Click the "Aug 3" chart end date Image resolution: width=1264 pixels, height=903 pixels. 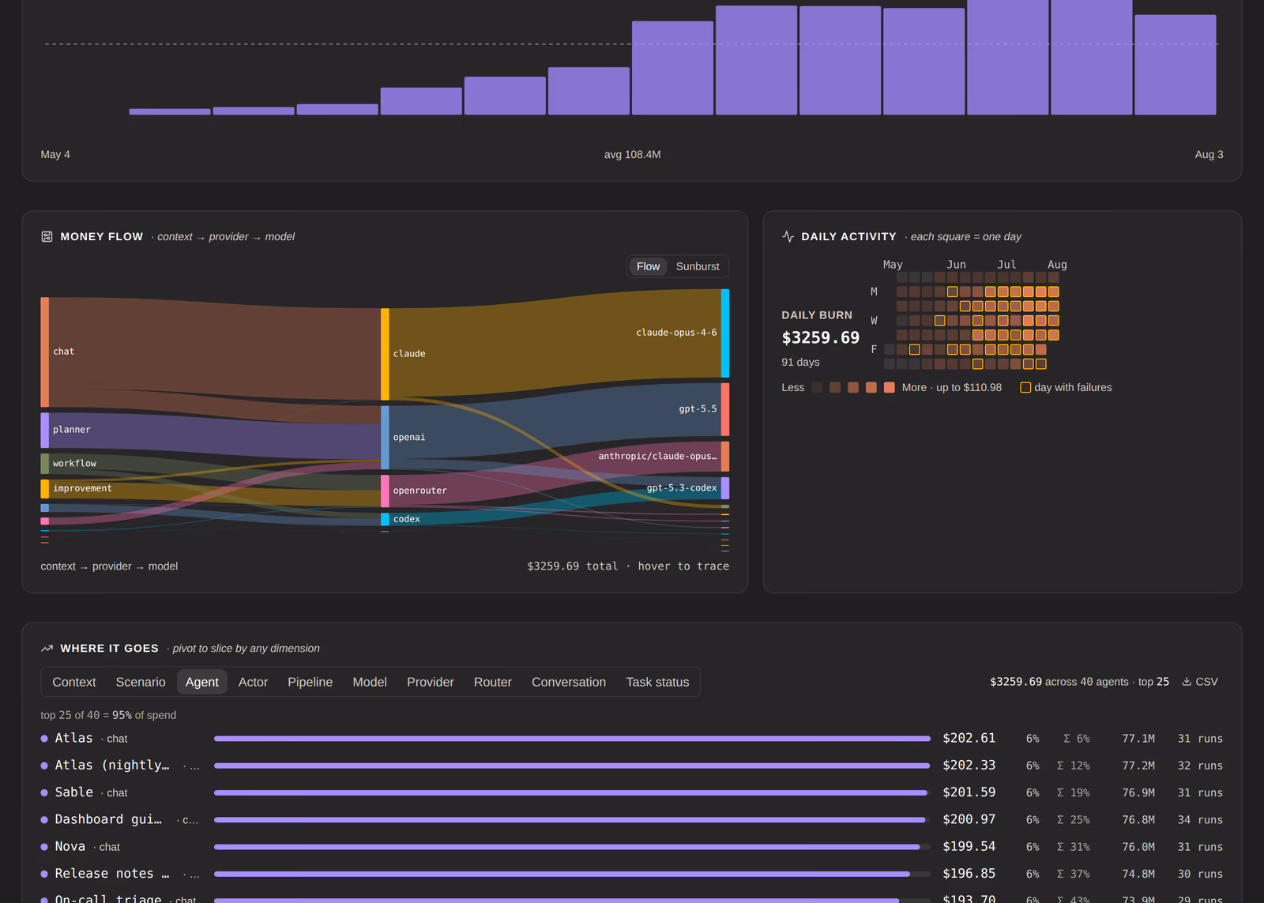point(1209,154)
